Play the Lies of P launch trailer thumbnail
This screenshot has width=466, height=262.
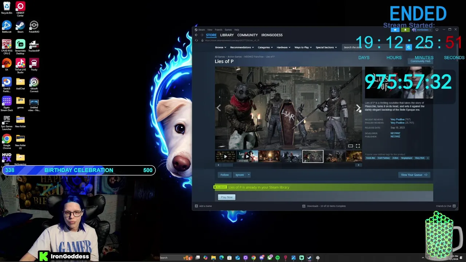248,156
